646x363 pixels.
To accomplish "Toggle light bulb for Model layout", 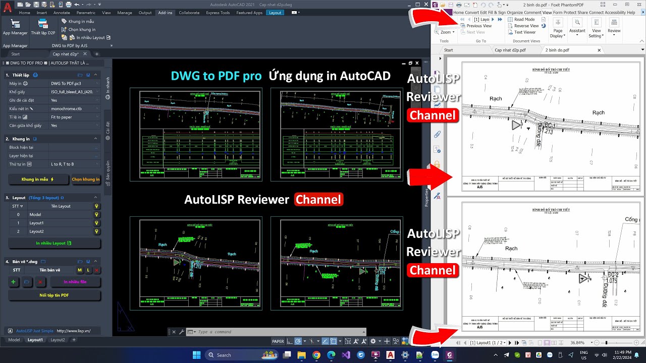I will pos(96,214).
